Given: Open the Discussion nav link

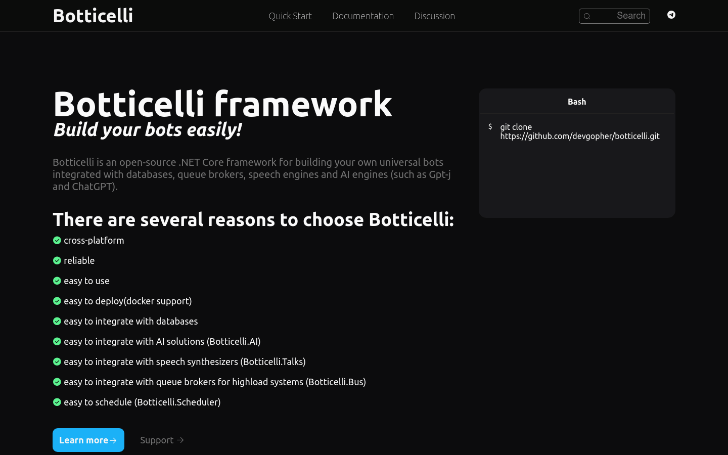Looking at the screenshot, I should tap(434, 16).
